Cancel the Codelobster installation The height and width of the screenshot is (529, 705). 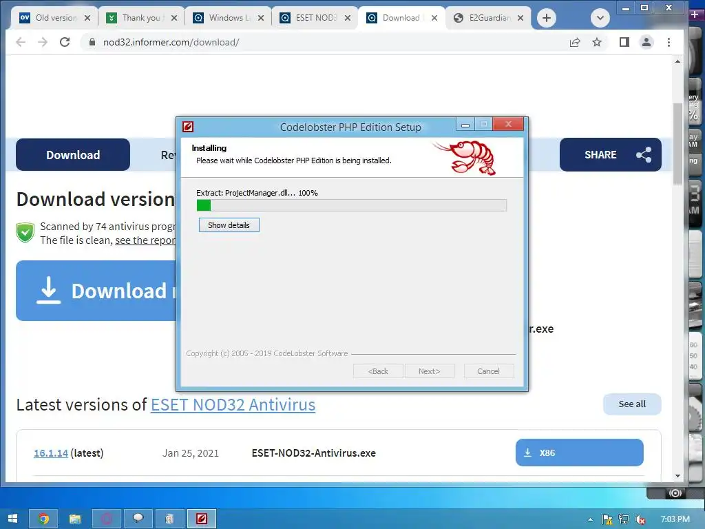[x=488, y=371]
